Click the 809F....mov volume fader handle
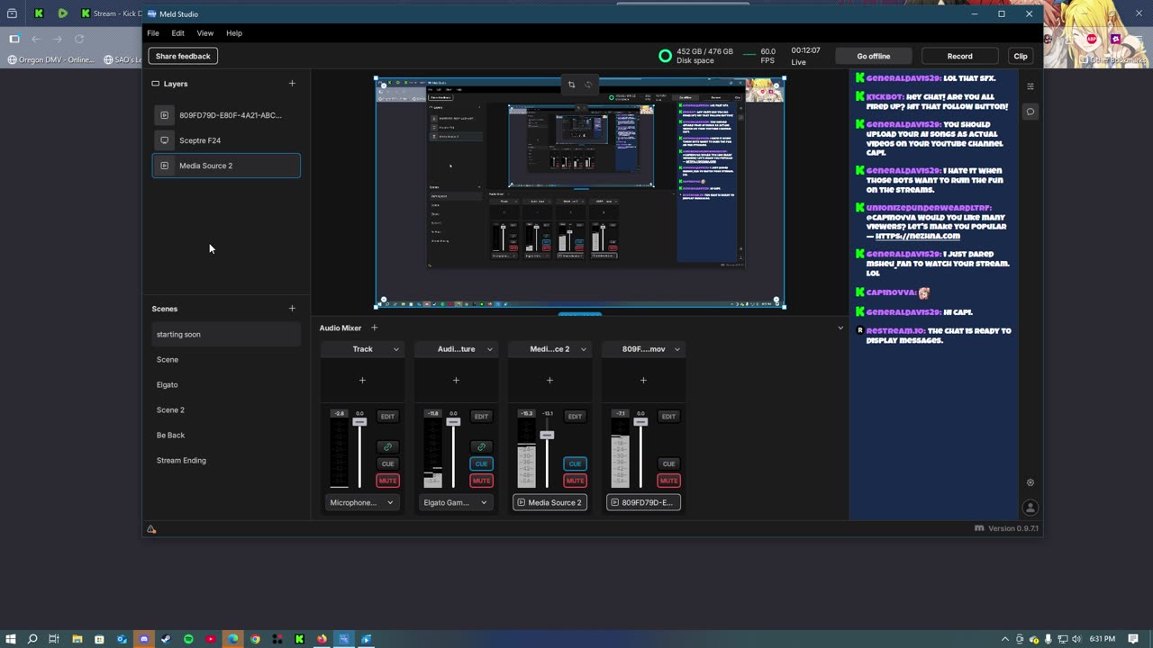 (640, 421)
